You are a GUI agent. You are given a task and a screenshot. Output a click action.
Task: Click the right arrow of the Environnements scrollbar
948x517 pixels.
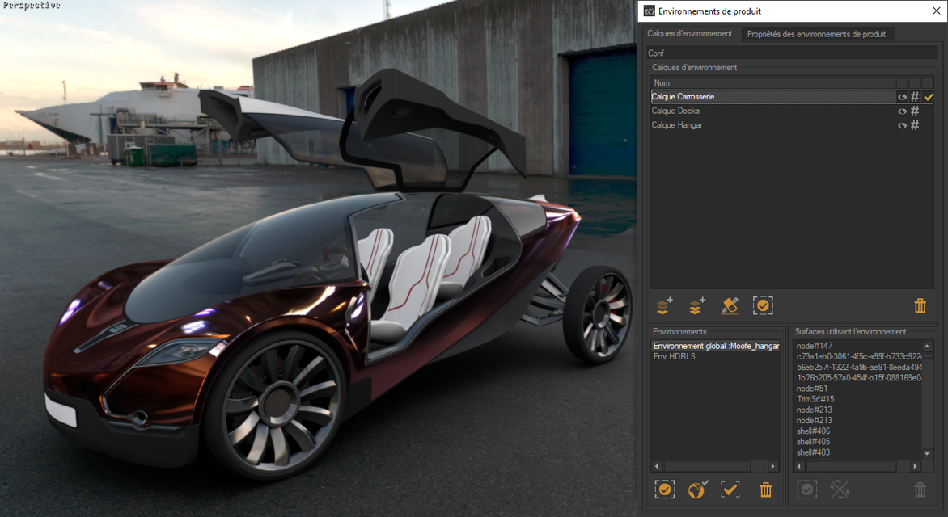click(x=772, y=466)
